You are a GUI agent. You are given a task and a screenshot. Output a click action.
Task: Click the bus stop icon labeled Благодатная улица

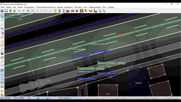89,44
